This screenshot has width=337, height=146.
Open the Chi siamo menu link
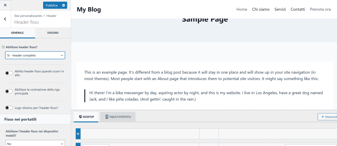261,10
